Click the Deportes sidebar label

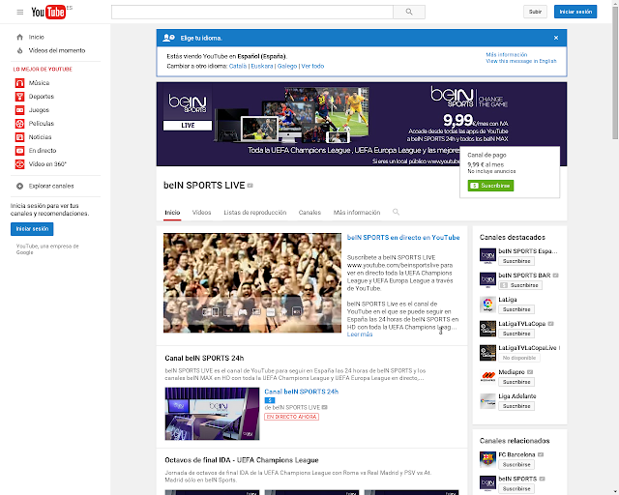(x=41, y=97)
